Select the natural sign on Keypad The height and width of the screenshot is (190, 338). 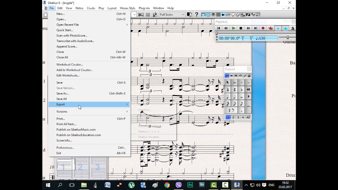(x=228, y=90)
